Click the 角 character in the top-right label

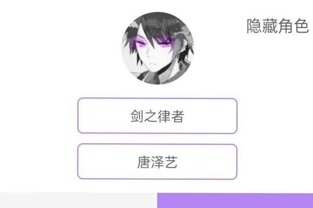click(286, 26)
